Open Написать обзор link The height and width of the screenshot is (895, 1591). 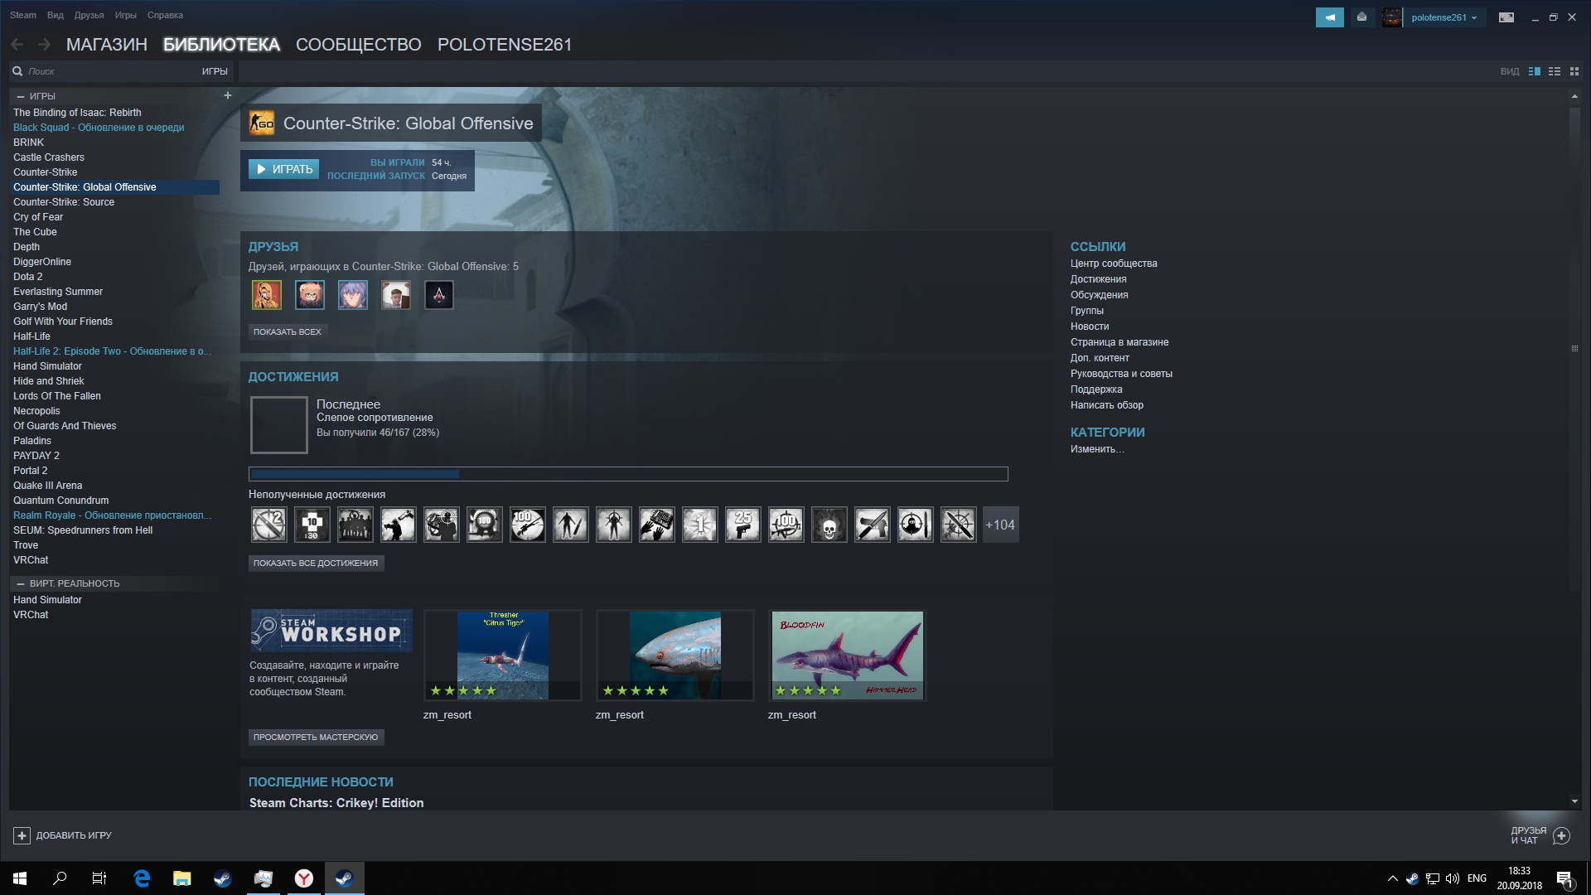1107,405
